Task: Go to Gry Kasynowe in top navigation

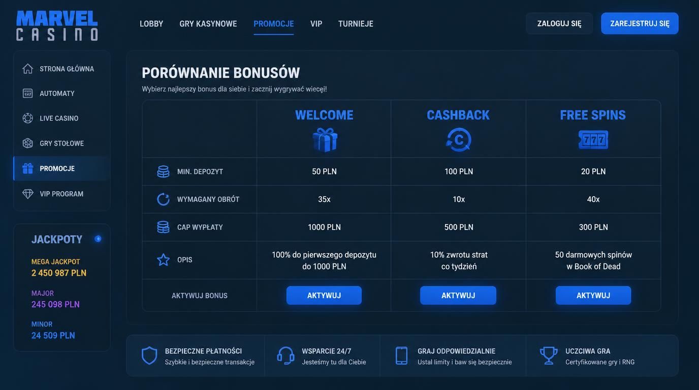Action: [208, 23]
